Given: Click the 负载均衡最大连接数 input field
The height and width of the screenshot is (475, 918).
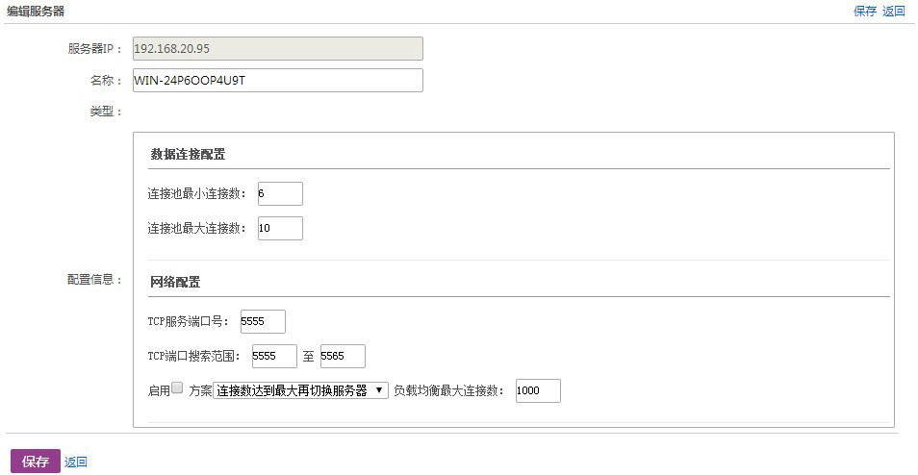Looking at the screenshot, I should point(538,391).
